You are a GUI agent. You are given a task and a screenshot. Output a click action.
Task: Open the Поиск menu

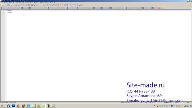tap(11, 3)
